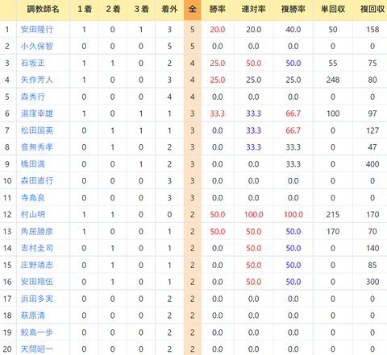Open trainer 安田翔伍 link
This screenshot has width=387, height=355.
[x=37, y=282]
